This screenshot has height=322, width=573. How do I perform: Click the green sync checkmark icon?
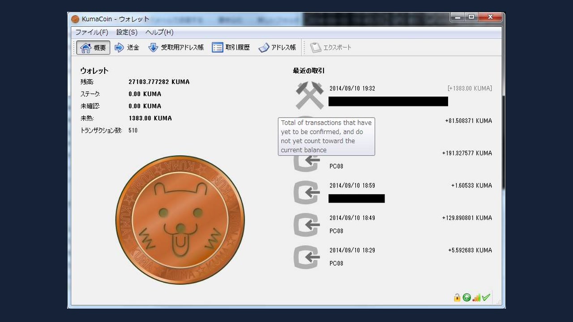[x=486, y=297]
